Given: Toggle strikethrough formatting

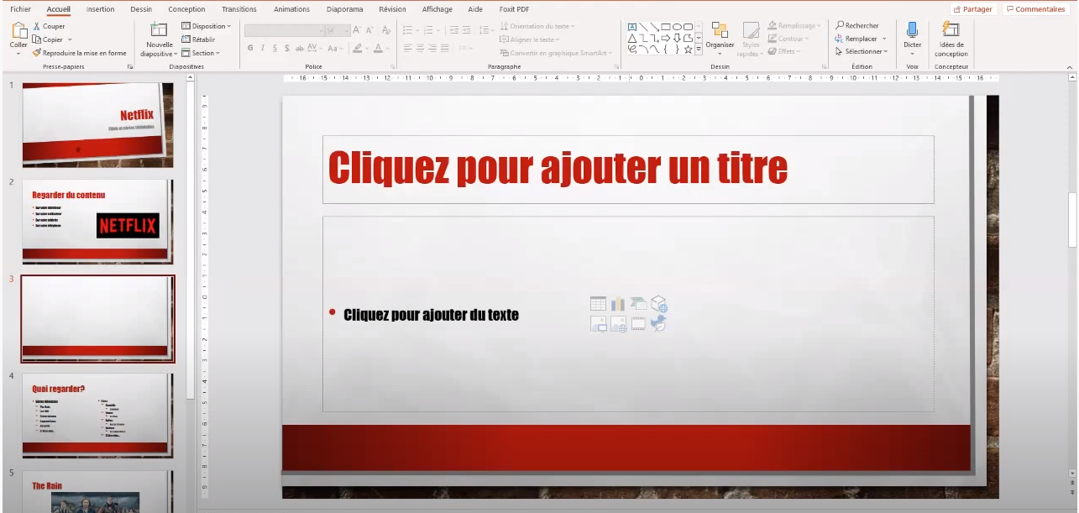Looking at the screenshot, I should (299, 49).
